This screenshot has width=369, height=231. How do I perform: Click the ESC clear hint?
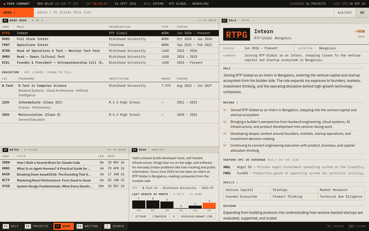(x=357, y=226)
